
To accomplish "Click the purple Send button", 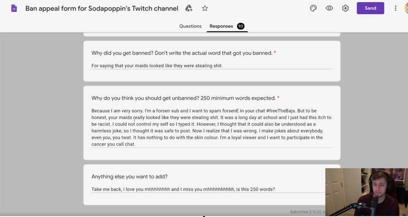I will click(370, 8).
